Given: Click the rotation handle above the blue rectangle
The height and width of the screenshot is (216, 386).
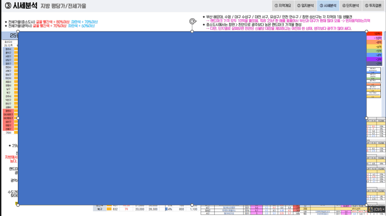Looking at the screenshot, I should click(192, 21).
